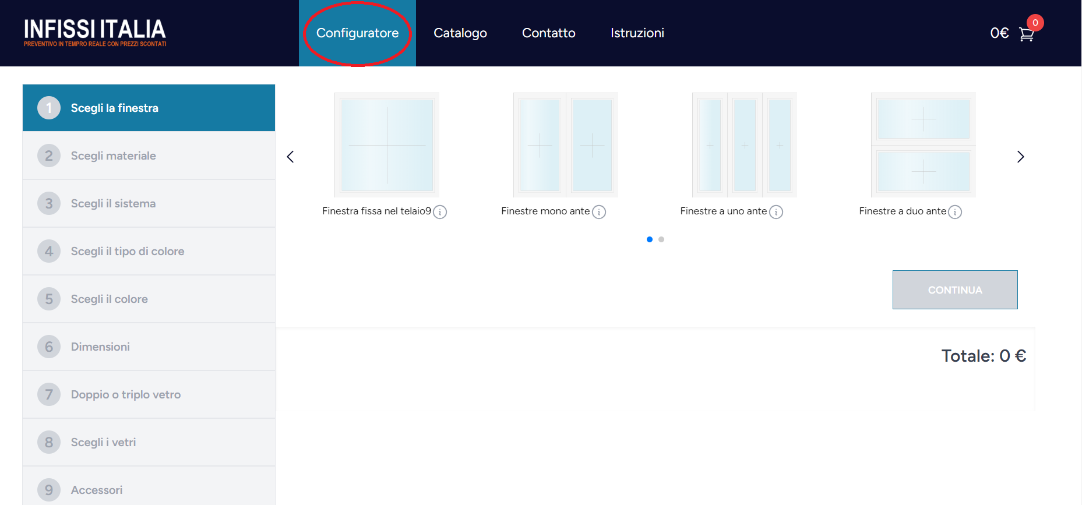Select the first carousel pagination dot

pyautogui.click(x=650, y=239)
